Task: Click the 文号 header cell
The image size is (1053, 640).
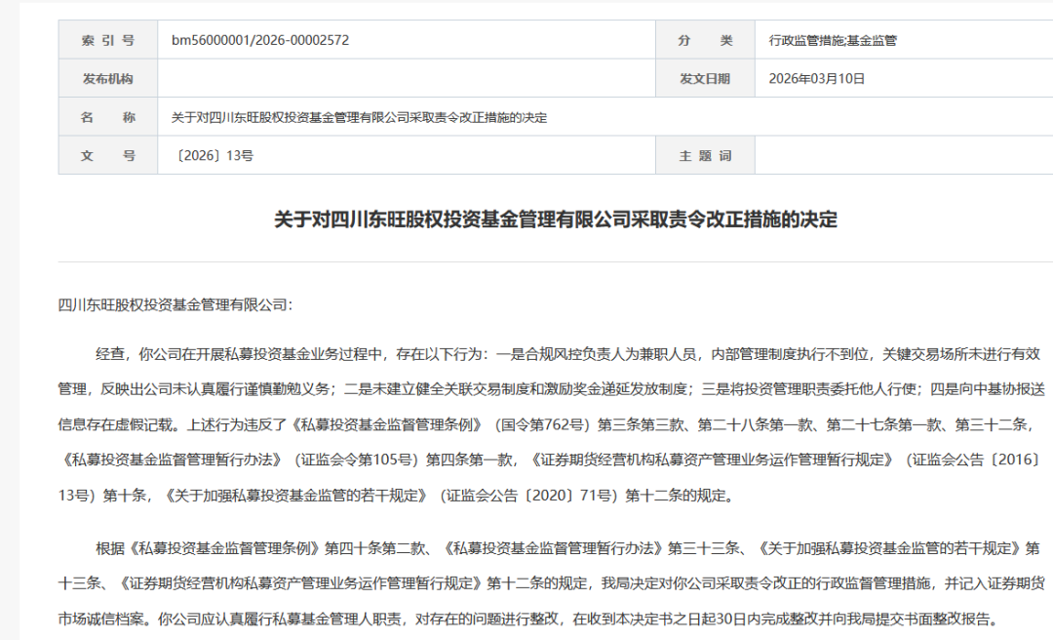Action: 106,154
